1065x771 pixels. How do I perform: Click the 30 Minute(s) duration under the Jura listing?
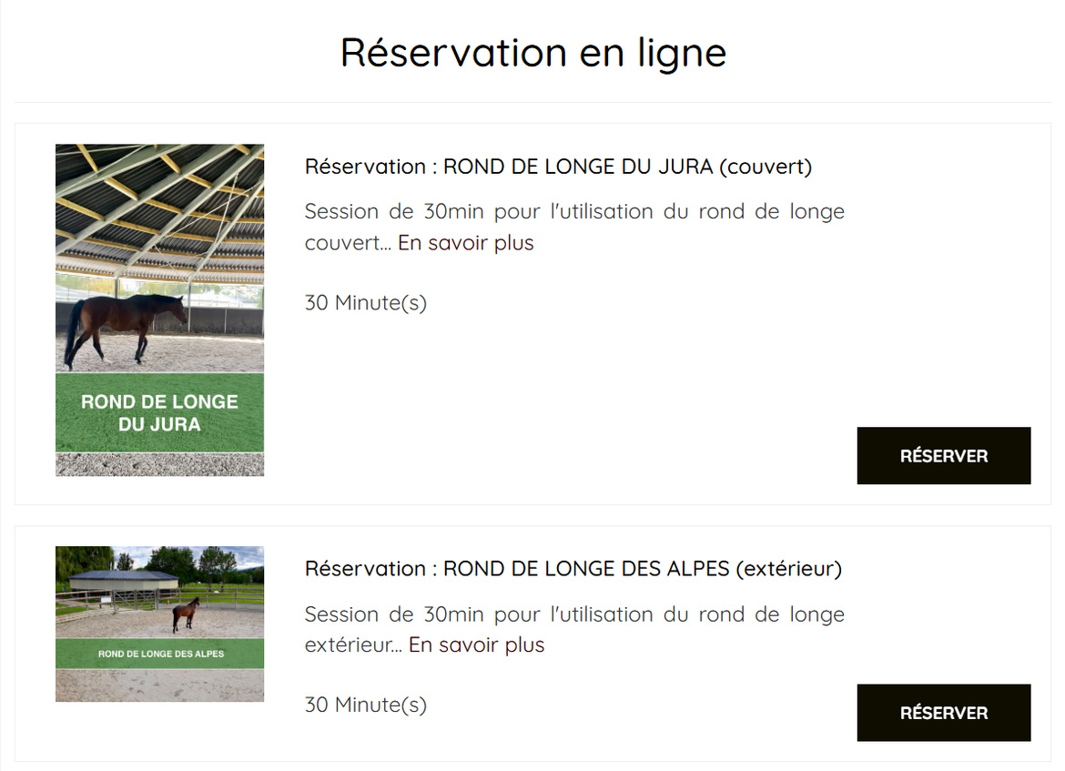pyautogui.click(x=365, y=302)
